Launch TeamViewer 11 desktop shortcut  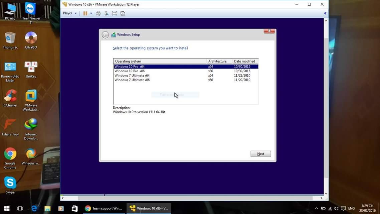tap(31, 13)
